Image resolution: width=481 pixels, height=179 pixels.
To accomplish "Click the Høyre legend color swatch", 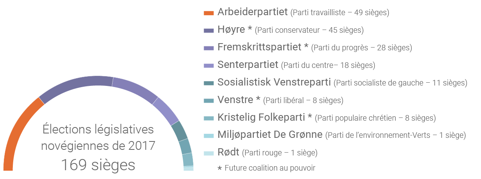I will tap(208, 31).
